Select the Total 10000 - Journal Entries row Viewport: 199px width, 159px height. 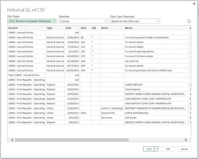[26, 75]
